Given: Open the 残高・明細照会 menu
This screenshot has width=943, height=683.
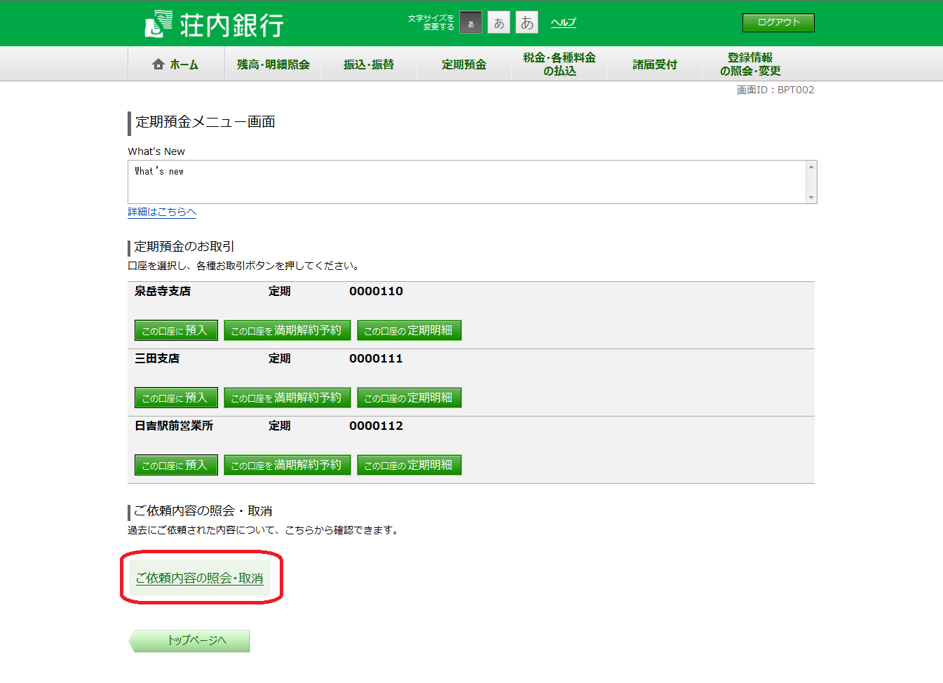Looking at the screenshot, I should click(x=273, y=65).
